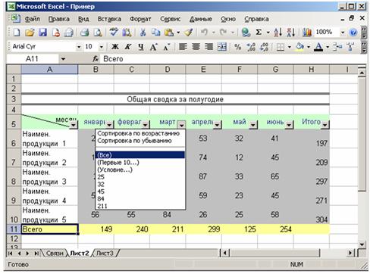Create a new blank workbook
Image resolution: width=370 pixels, height=277 pixels.
click(x=17, y=33)
